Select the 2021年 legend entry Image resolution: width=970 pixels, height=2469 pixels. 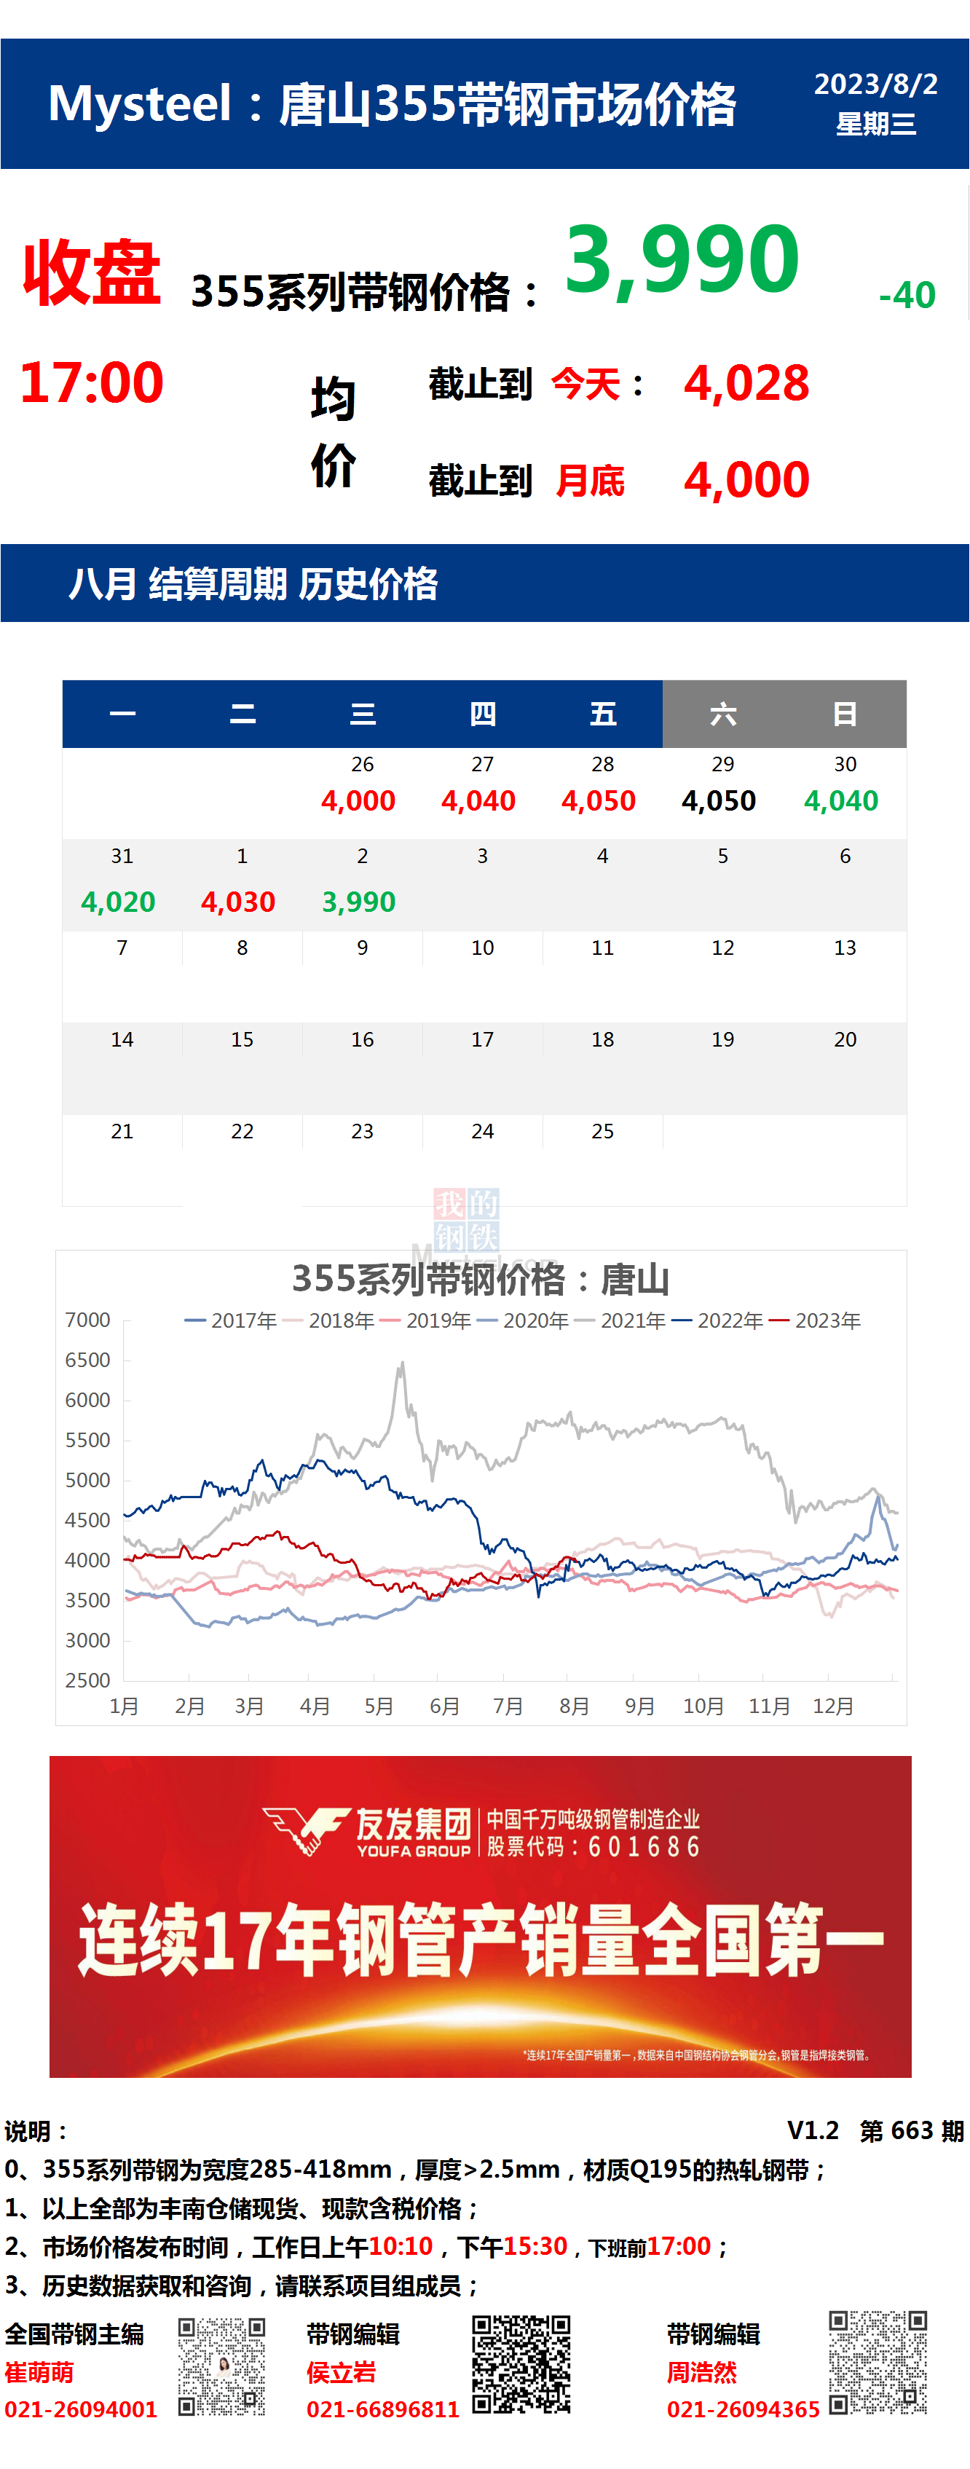coord(620,1320)
